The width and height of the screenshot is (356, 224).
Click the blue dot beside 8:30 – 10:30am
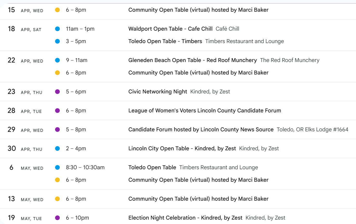57,167
